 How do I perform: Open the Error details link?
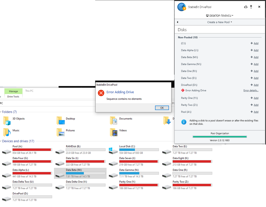click(251, 90)
